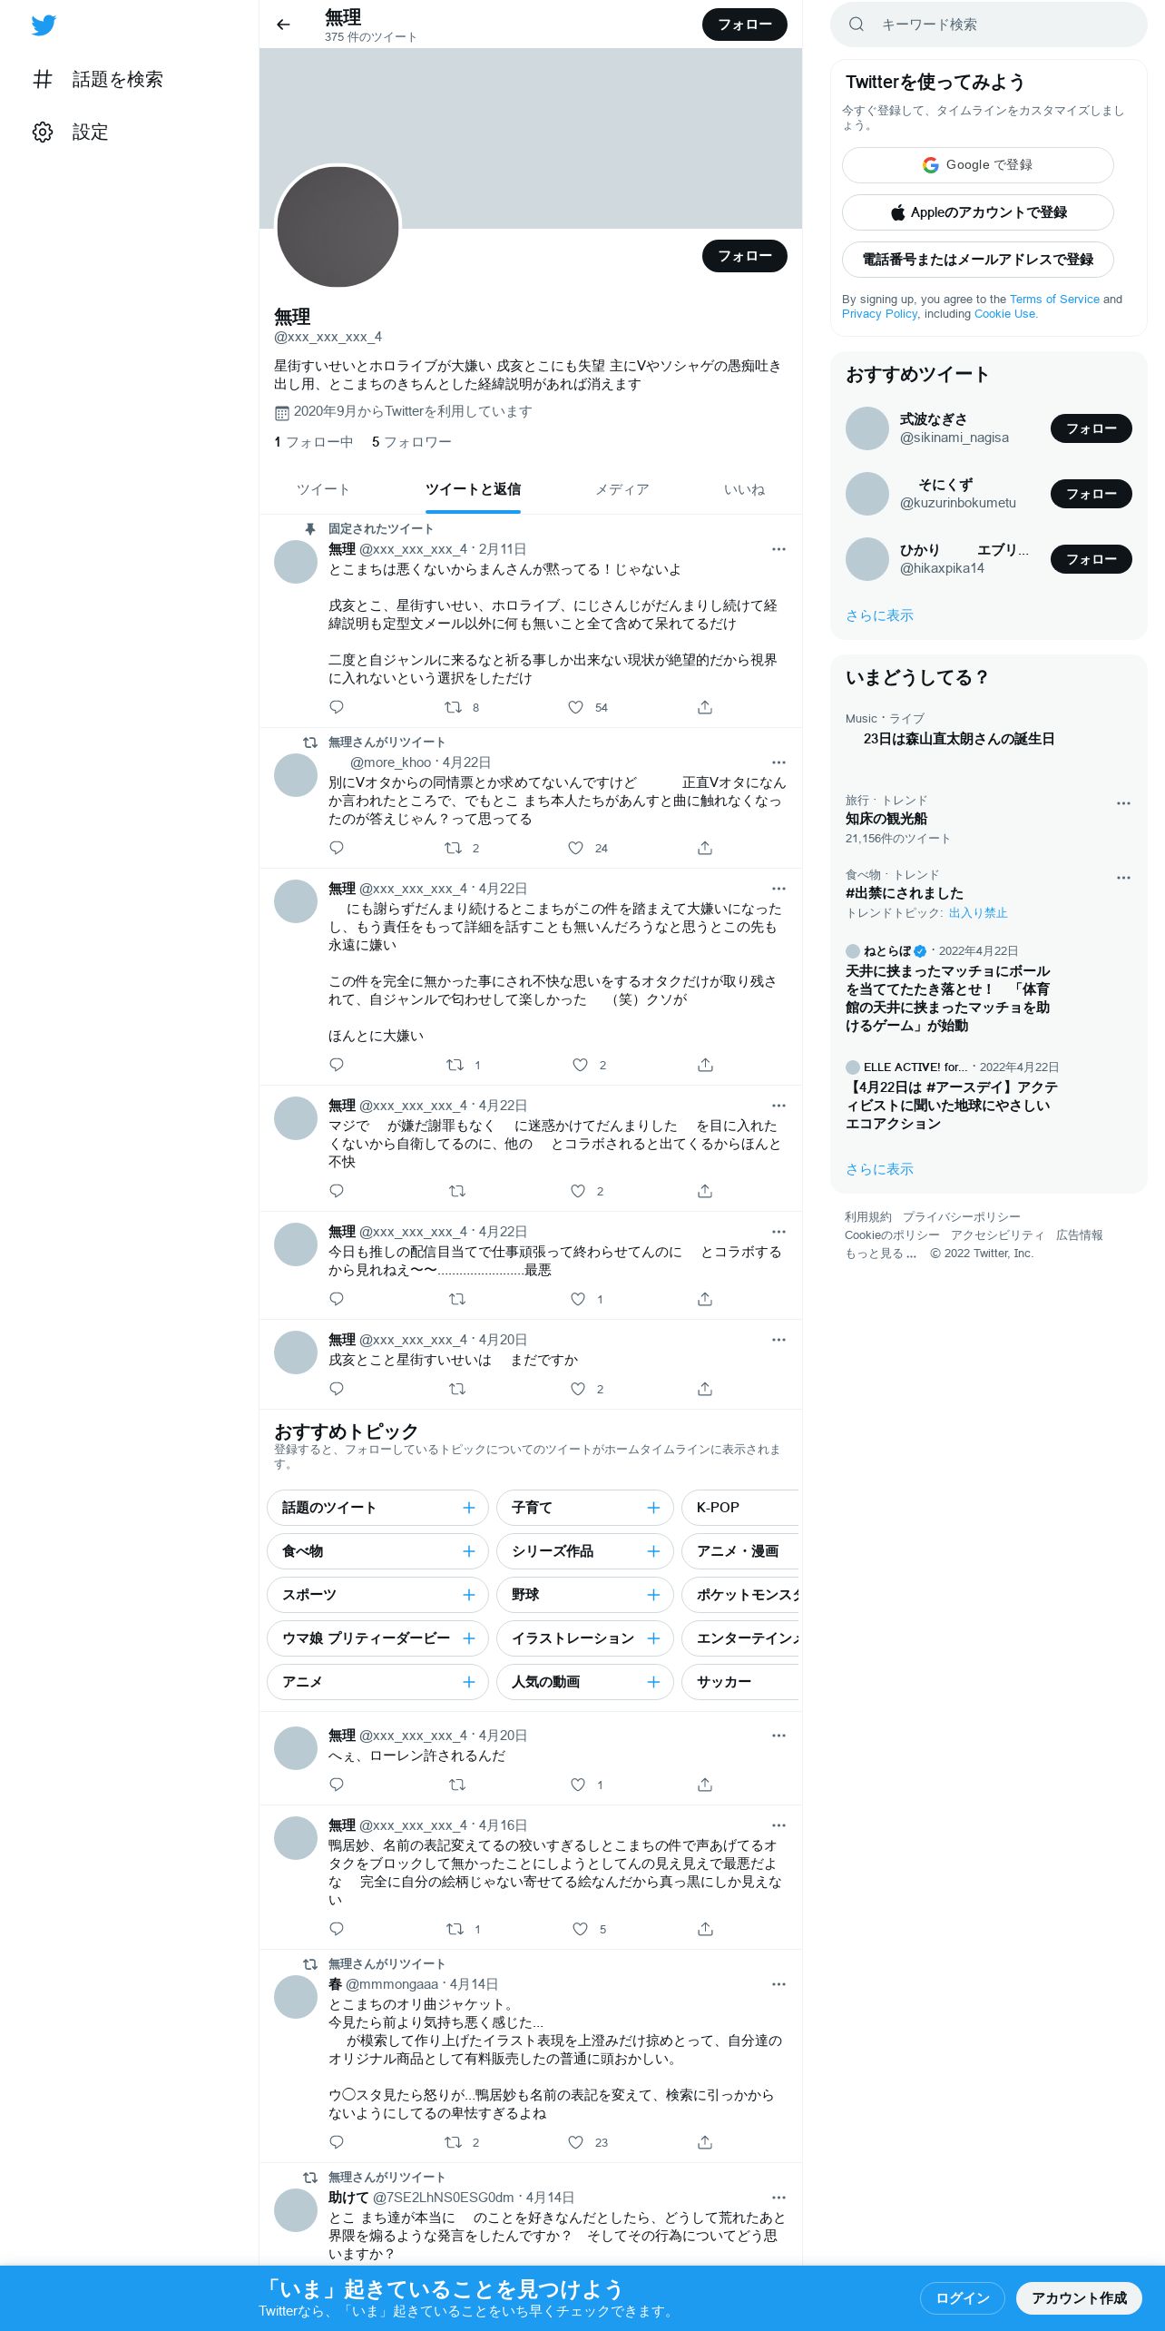The height and width of the screenshot is (2331, 1165).
Task: Follow 無理 using profile フォロー button
Action: [x=745, y=256]
